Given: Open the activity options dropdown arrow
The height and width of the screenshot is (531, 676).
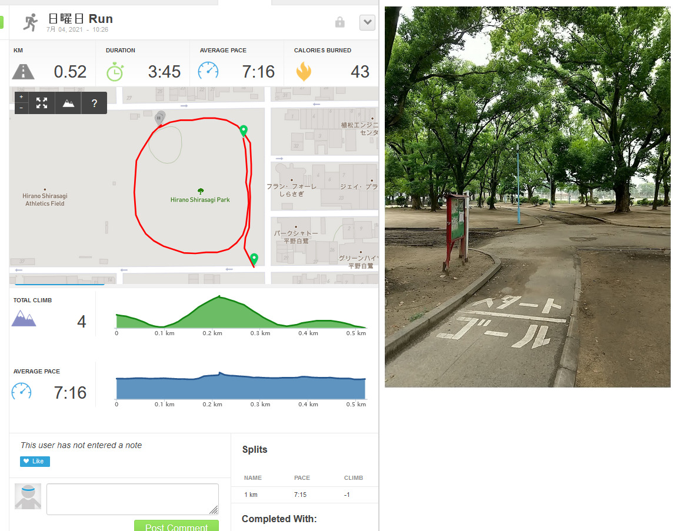Looking at the screenshot, I should point(367,22).
